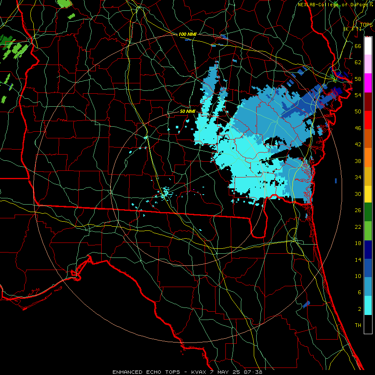Pick the light blue swatch beside the 6 label
Image resolution: width=375 pixels, height=375 pixels.
[368, 287]
